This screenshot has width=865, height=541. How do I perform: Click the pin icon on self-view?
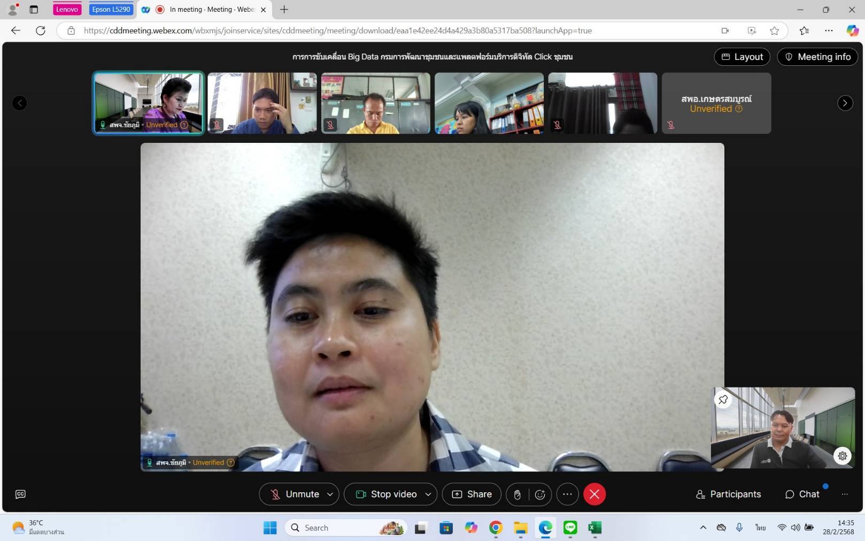tap(723, 400)
